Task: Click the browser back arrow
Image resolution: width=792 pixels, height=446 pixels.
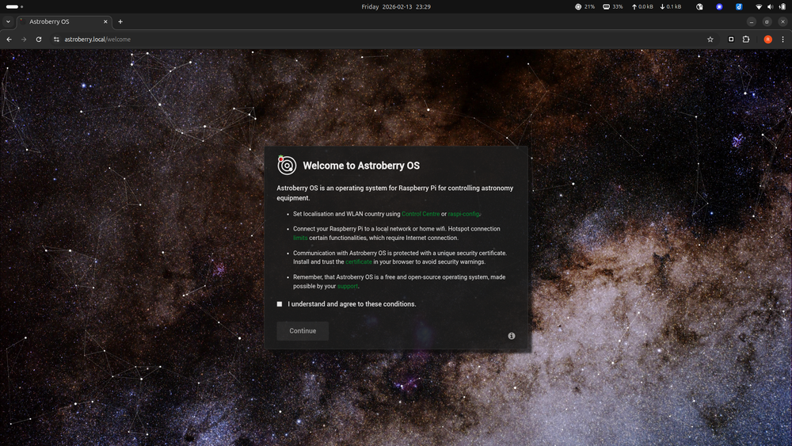Action: pos(10,39)
